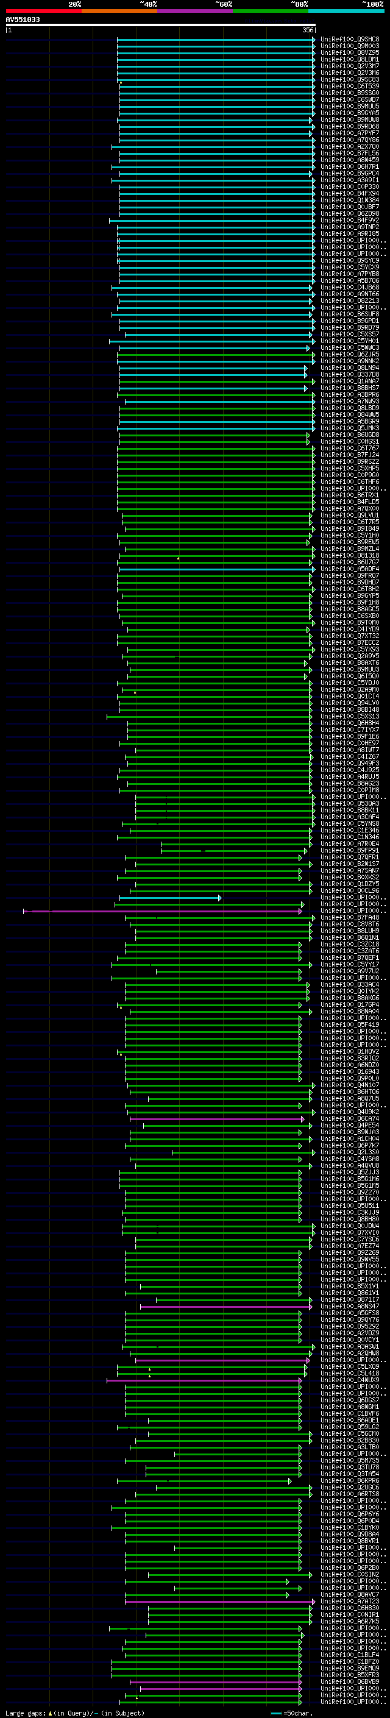The width and height of the screenshot is (390, 1718).
Task: Select hit label UniRef100_B9I849
Action: 349,529
